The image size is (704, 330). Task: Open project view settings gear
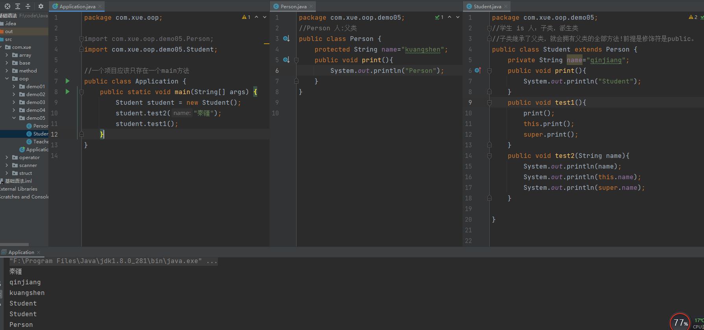tap(41, 6)
